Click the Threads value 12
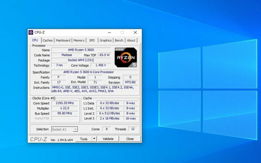Image resolution: width=261 pixels, height=163 pixels. [133, 129]
